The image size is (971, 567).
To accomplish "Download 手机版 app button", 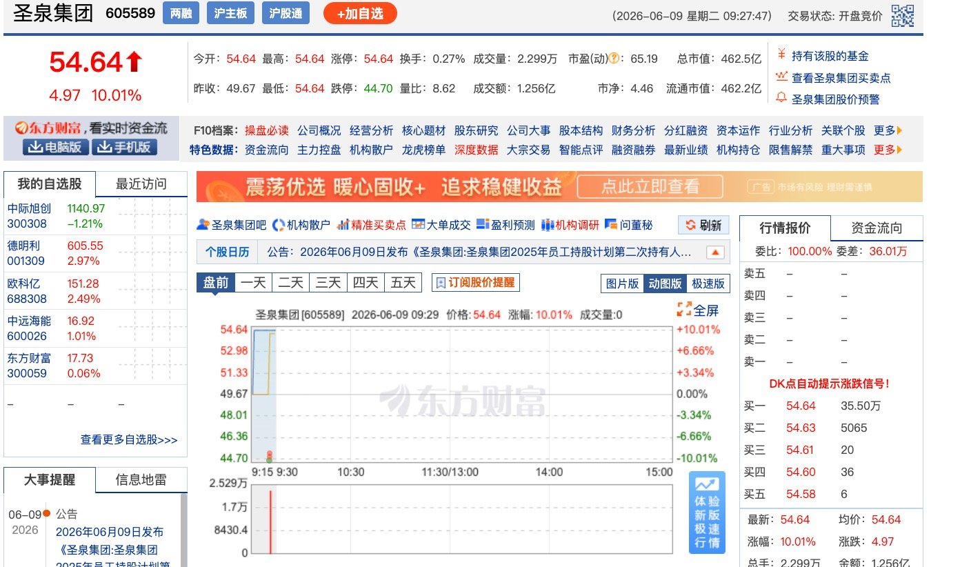I will 125,147.
